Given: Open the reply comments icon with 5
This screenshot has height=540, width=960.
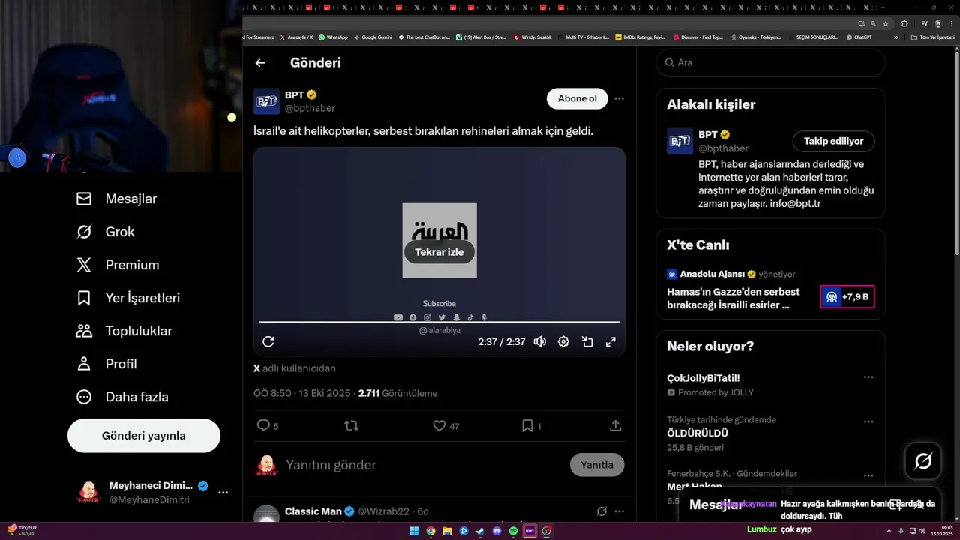Looking at the screenshot, I should click(268, 425).
